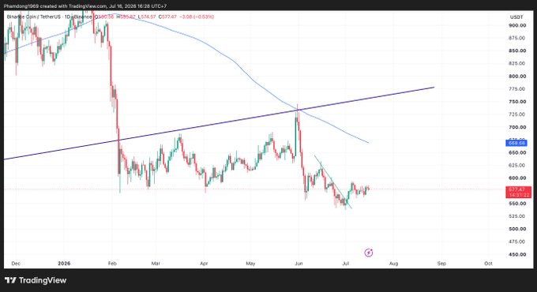This screenshot has height=292, width=537.
Task: Click the Apr label on the time axis
Action: click(204, 264)
